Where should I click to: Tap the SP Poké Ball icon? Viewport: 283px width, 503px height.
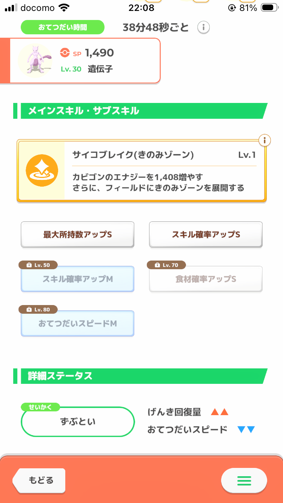65,53
